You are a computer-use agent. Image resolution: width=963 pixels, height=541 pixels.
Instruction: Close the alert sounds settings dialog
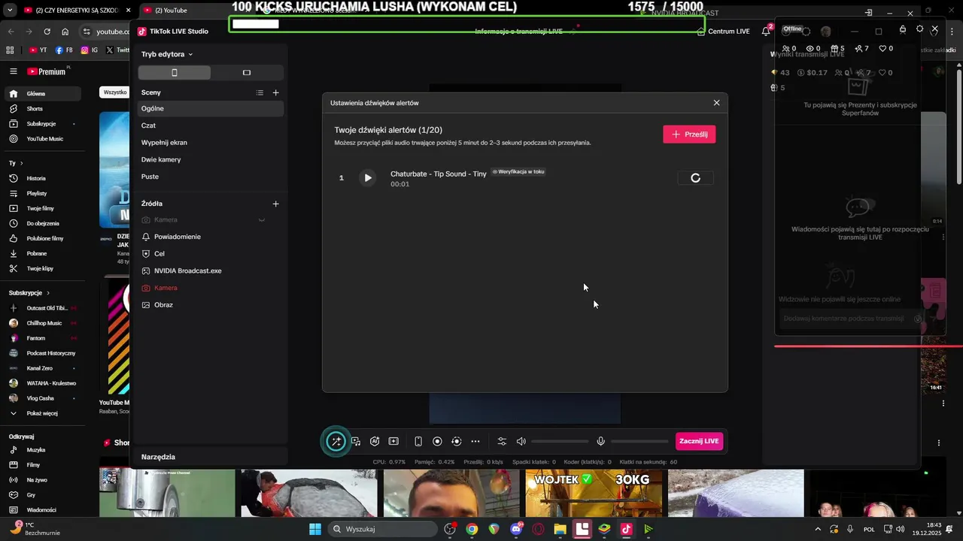click(x=716, y=103)
